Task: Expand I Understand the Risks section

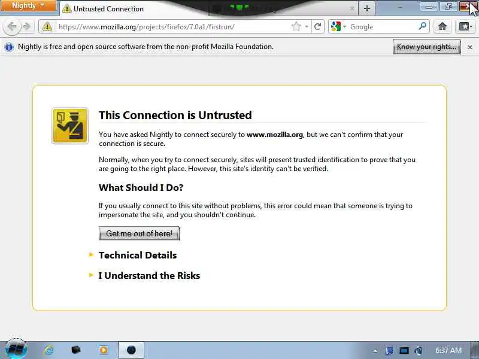Action: pyautogui.click(x=149, y=275)
